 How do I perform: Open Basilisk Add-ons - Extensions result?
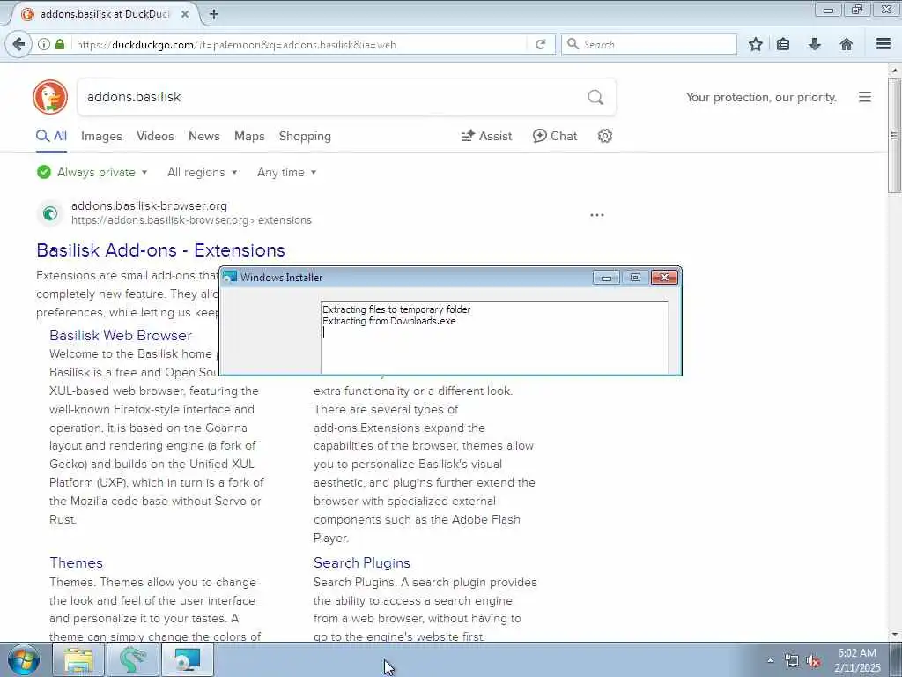pos(160,250)
